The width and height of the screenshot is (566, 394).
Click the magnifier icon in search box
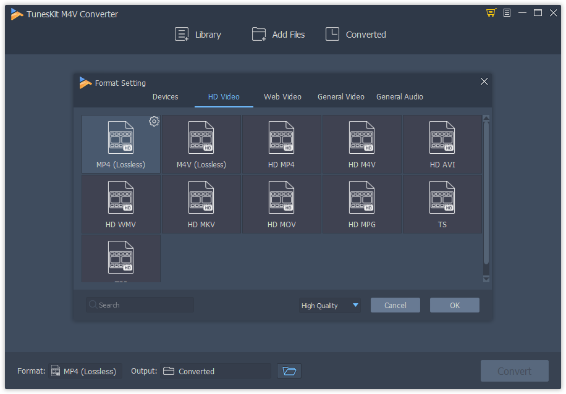[93, 304]
